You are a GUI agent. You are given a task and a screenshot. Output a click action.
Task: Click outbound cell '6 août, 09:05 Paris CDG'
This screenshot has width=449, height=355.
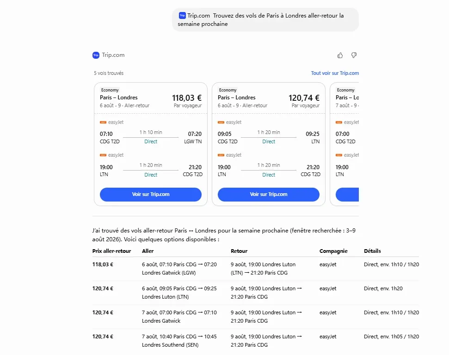[x=179, y=293]
